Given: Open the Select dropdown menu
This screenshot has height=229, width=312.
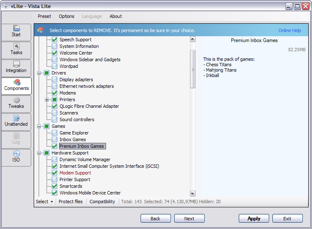Looking at the screenshot, I should (45, 202).
